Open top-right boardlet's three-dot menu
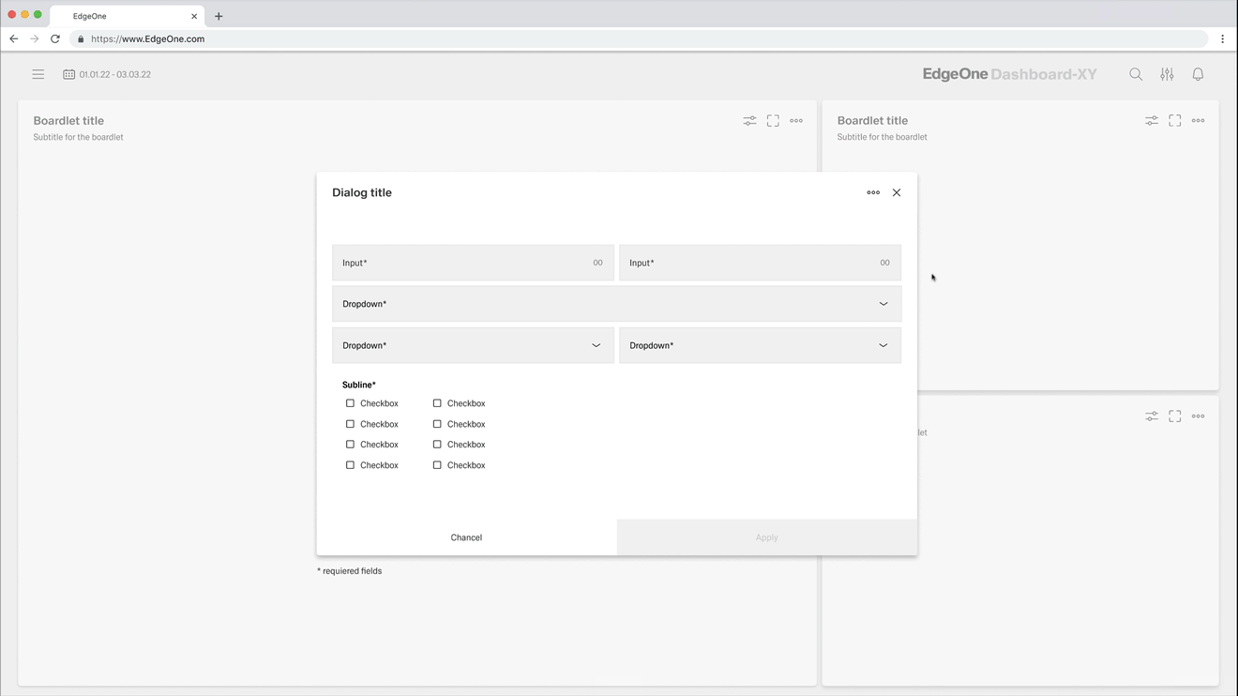 click(x=1198, y=121)
